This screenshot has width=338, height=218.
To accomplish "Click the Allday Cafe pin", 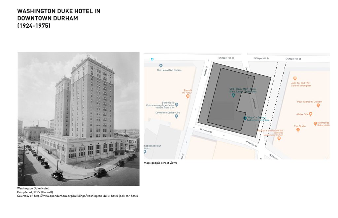I will (311, 114).
